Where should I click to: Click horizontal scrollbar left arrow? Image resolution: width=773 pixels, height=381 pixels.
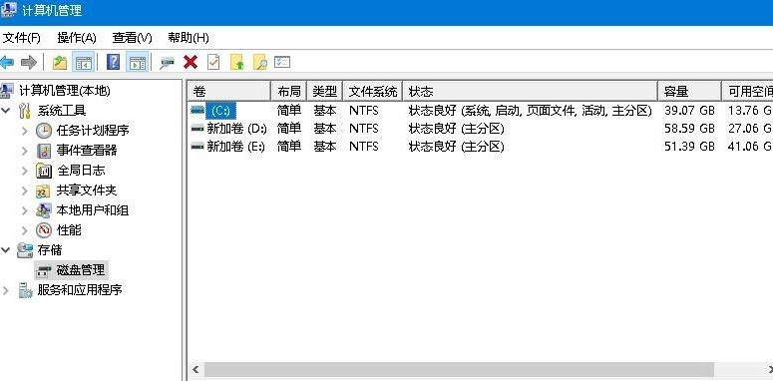point(195,370)
